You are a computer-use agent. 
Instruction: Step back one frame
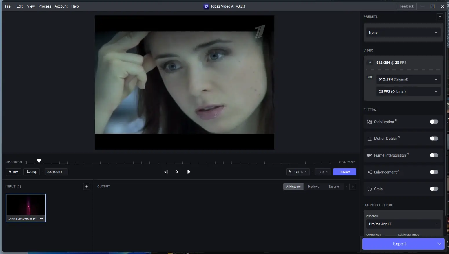(166, 172)
